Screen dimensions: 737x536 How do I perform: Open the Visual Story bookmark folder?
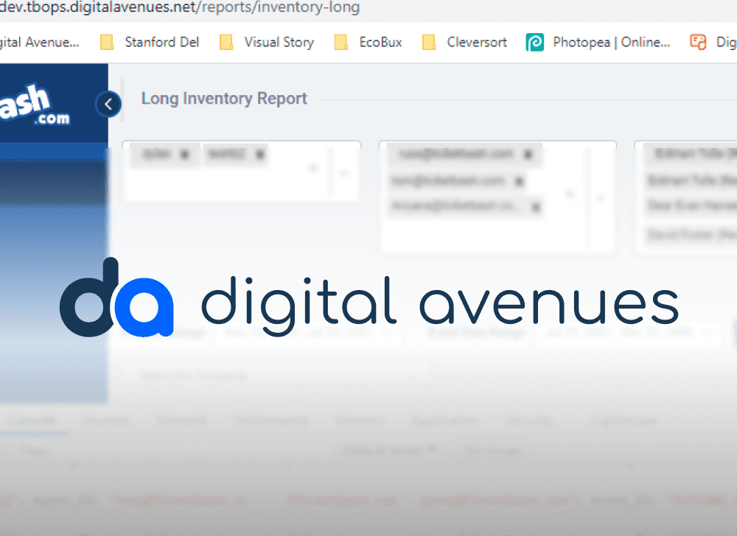[267, 42]
